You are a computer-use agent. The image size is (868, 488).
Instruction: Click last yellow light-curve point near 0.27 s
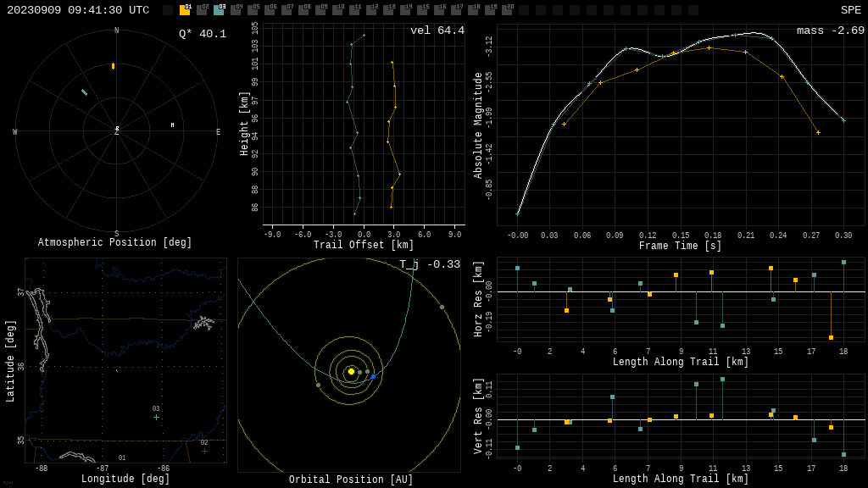coord(818,132)
